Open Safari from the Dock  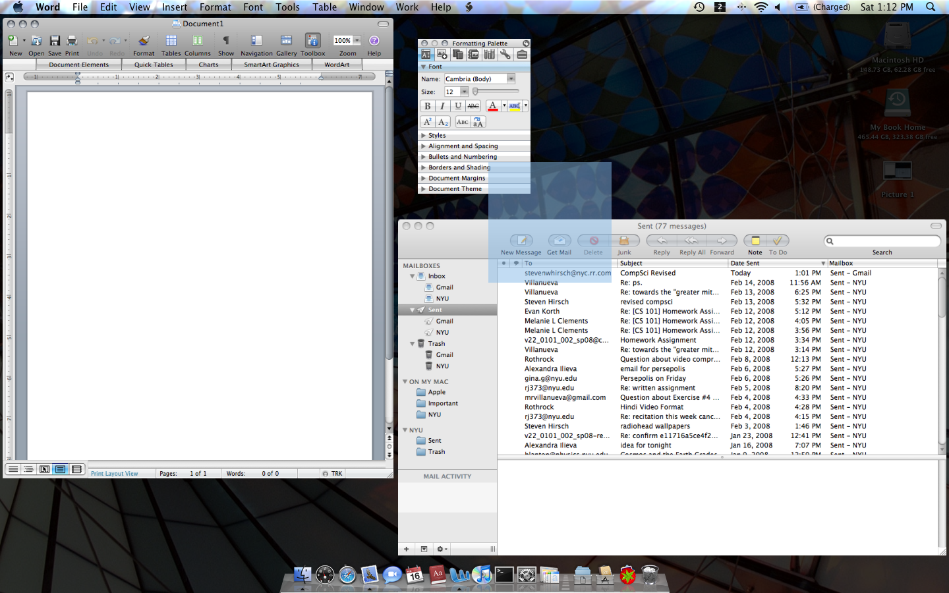point(347,575)
